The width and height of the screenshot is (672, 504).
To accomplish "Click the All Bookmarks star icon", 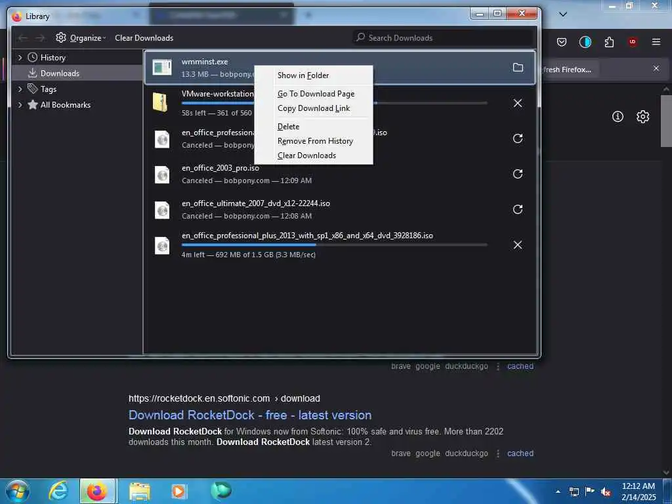I will (33, 104).
